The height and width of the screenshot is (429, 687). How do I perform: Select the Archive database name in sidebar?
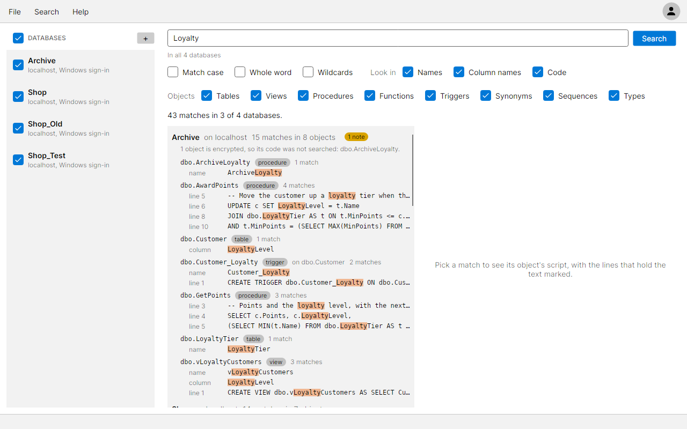(x=42, y=61)
